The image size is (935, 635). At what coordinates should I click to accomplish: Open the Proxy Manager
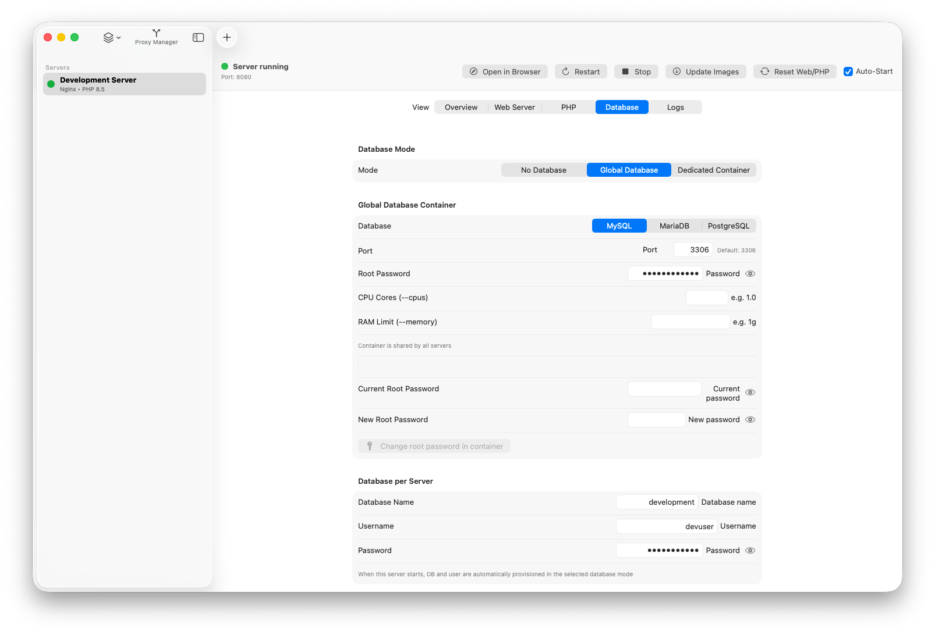click(156, 37)
